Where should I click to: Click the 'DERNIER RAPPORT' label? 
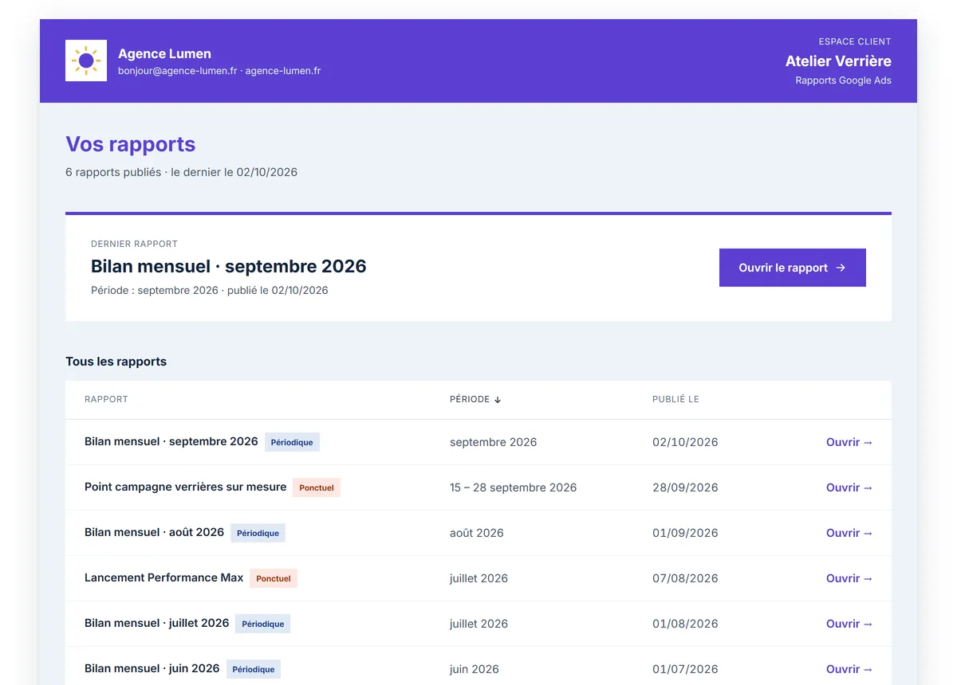134,244
